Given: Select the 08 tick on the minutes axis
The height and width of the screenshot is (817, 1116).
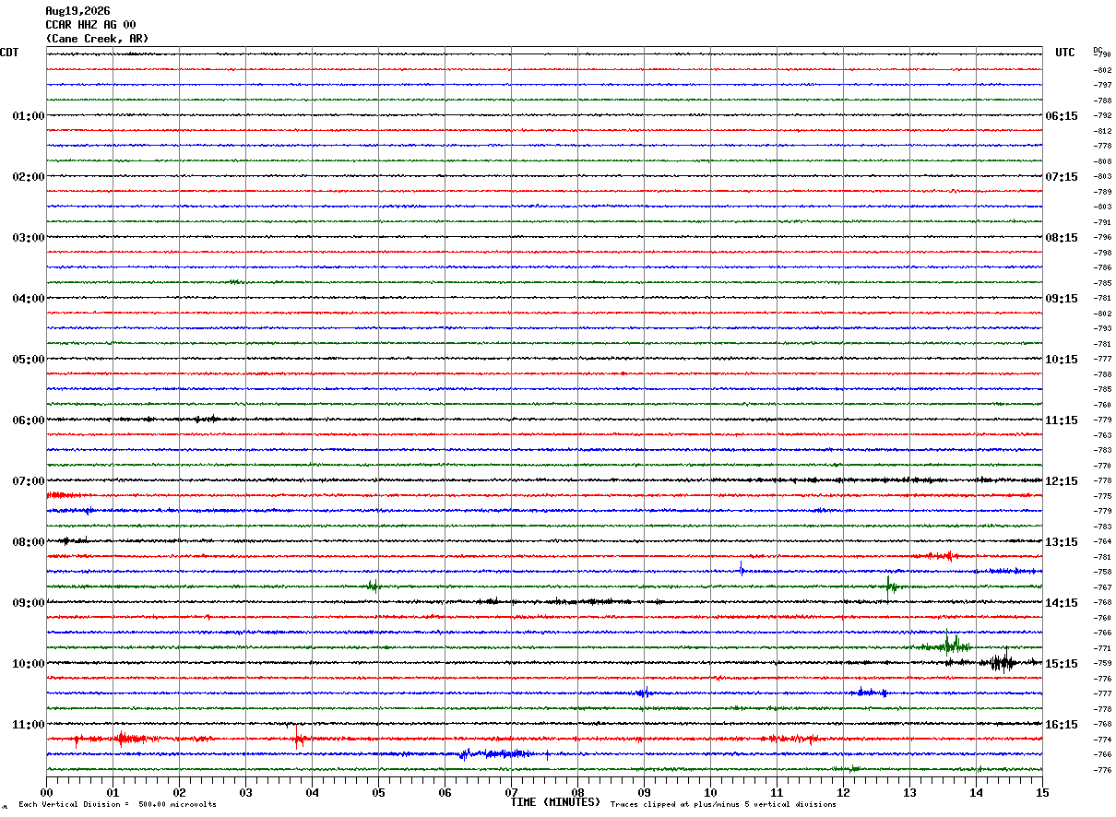Looking at the screenshot, I should 577,792.
